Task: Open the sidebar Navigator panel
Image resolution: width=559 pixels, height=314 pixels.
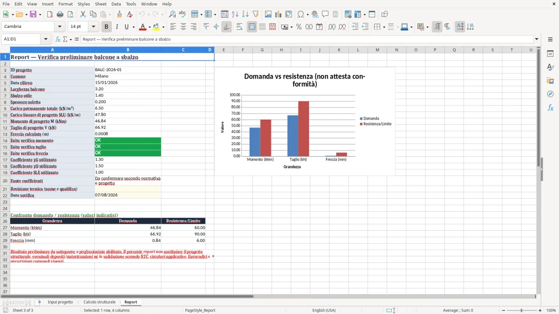Action: [x=550, y=94]
